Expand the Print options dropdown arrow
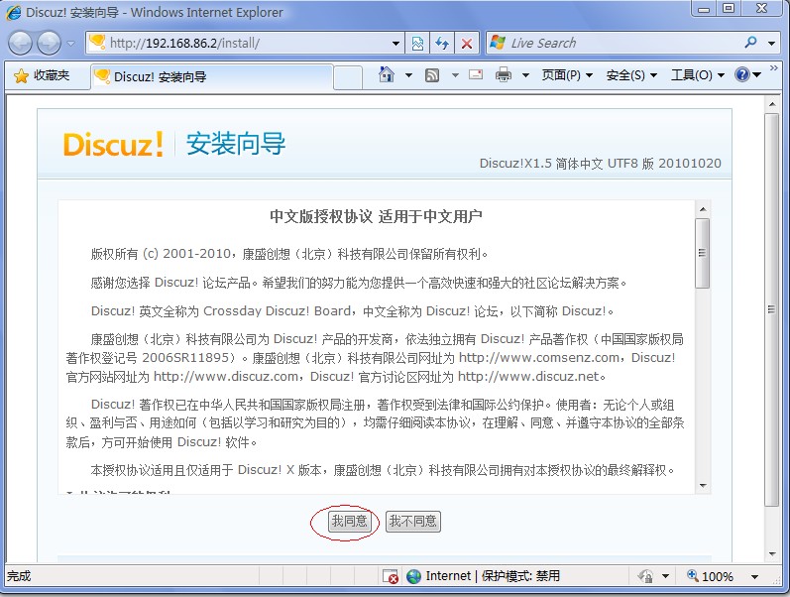 [x=525, y=75]
